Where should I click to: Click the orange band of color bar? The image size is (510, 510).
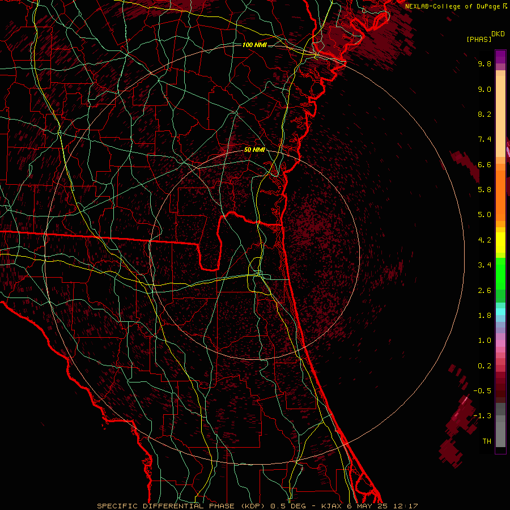(500, 195)
